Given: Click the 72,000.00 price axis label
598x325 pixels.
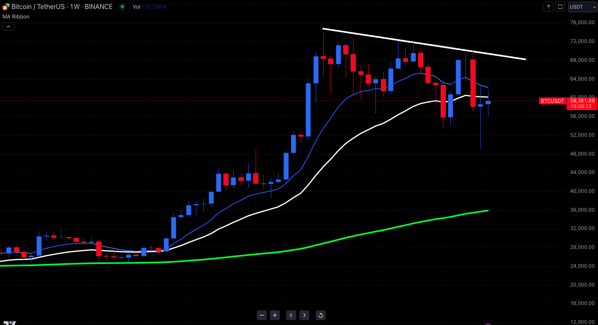Looking at the screenshot, I should [582, 41].
